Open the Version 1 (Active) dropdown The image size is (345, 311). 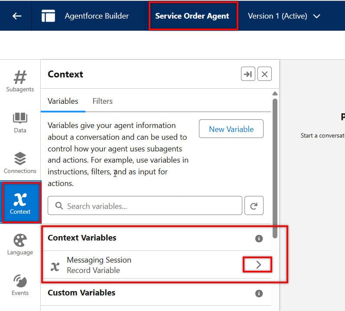click(x=284, y=16)
